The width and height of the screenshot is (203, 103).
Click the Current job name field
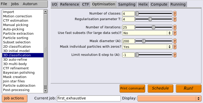coord(89,98)
